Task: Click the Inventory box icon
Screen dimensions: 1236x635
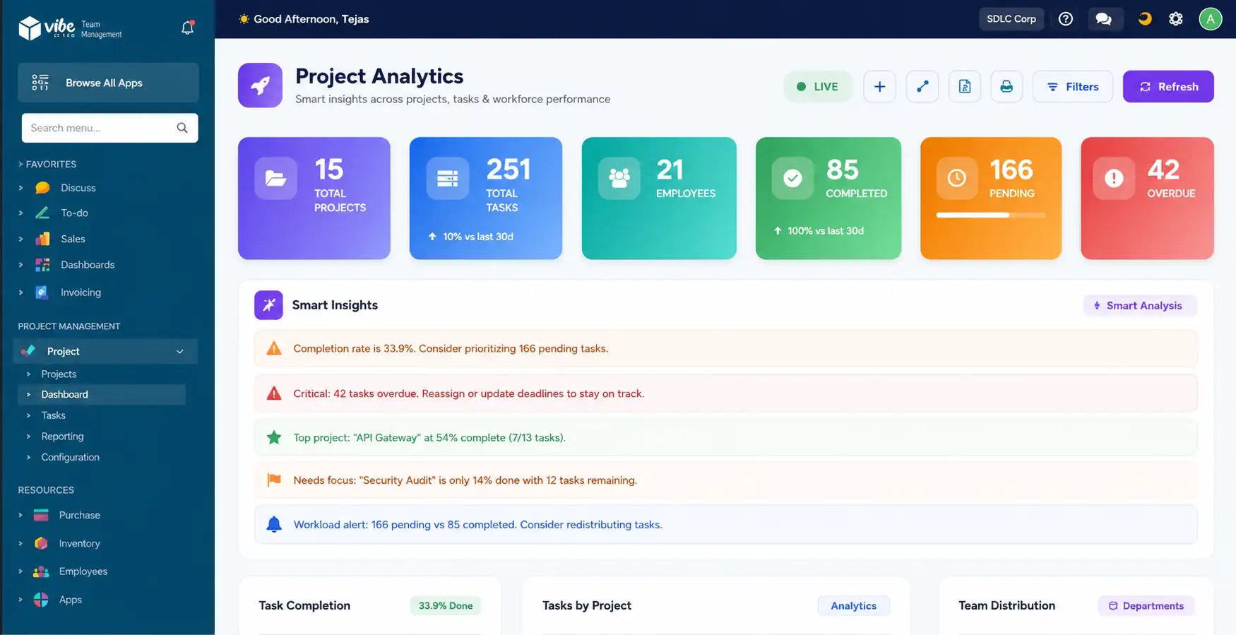Action: (41, 543)
